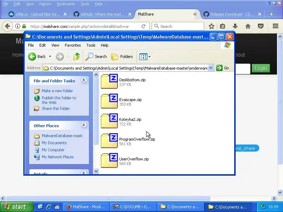Click the Firefox horizontal scrollbar thumb
Screen dimensions: 283x212
point(108,199)
